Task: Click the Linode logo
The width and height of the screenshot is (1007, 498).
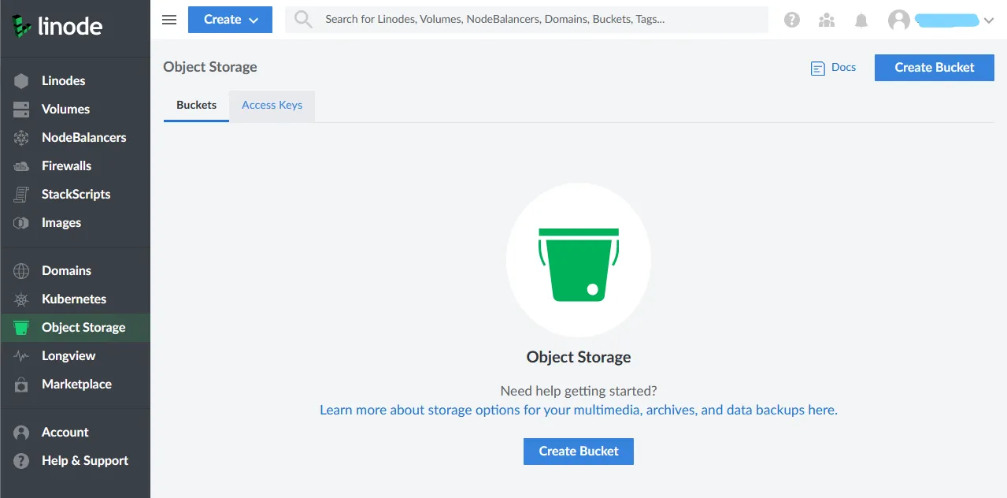Action: click(57, 26)
